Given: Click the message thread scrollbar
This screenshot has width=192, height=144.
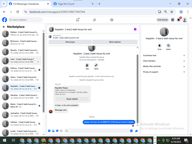Looking at the screenshot, I should pos(137,89).
